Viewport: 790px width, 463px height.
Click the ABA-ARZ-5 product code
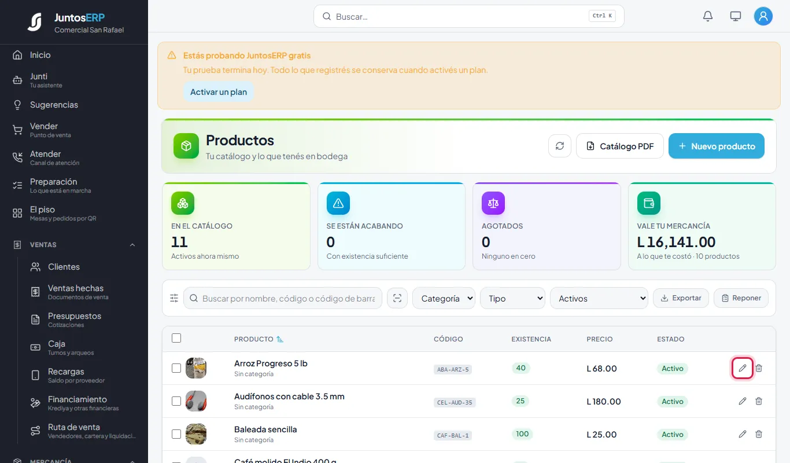tap(453, 369)
